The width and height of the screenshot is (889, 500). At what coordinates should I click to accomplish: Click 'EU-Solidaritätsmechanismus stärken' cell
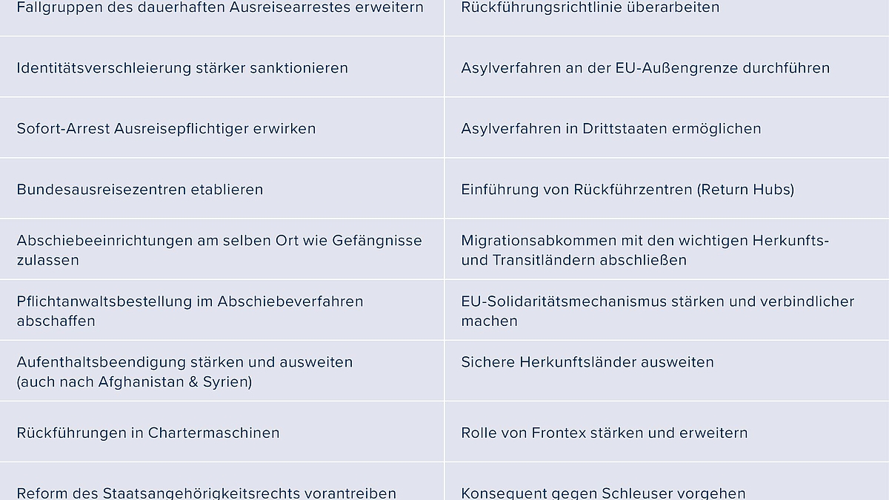coord(667,310)
